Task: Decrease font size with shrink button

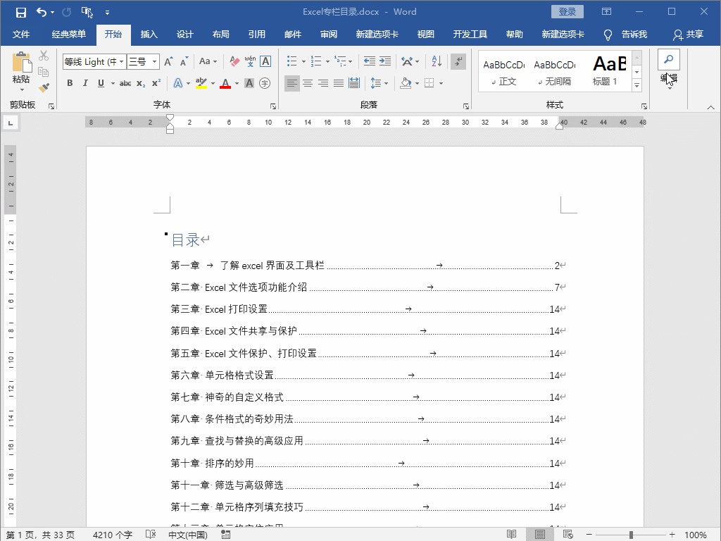Action: tap(184, 61)
